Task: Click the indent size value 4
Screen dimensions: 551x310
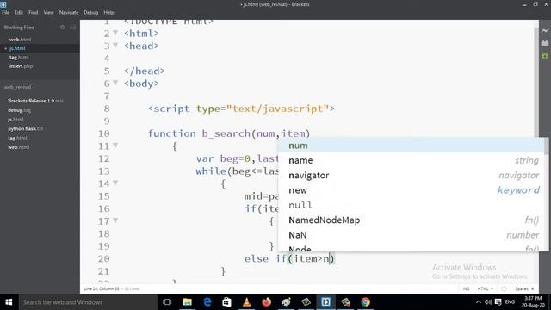Action: coord(532,289)
